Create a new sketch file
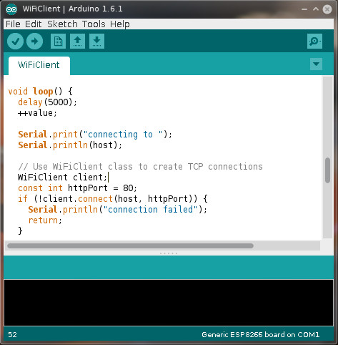The image size is (338, 345). click(58, 42)
